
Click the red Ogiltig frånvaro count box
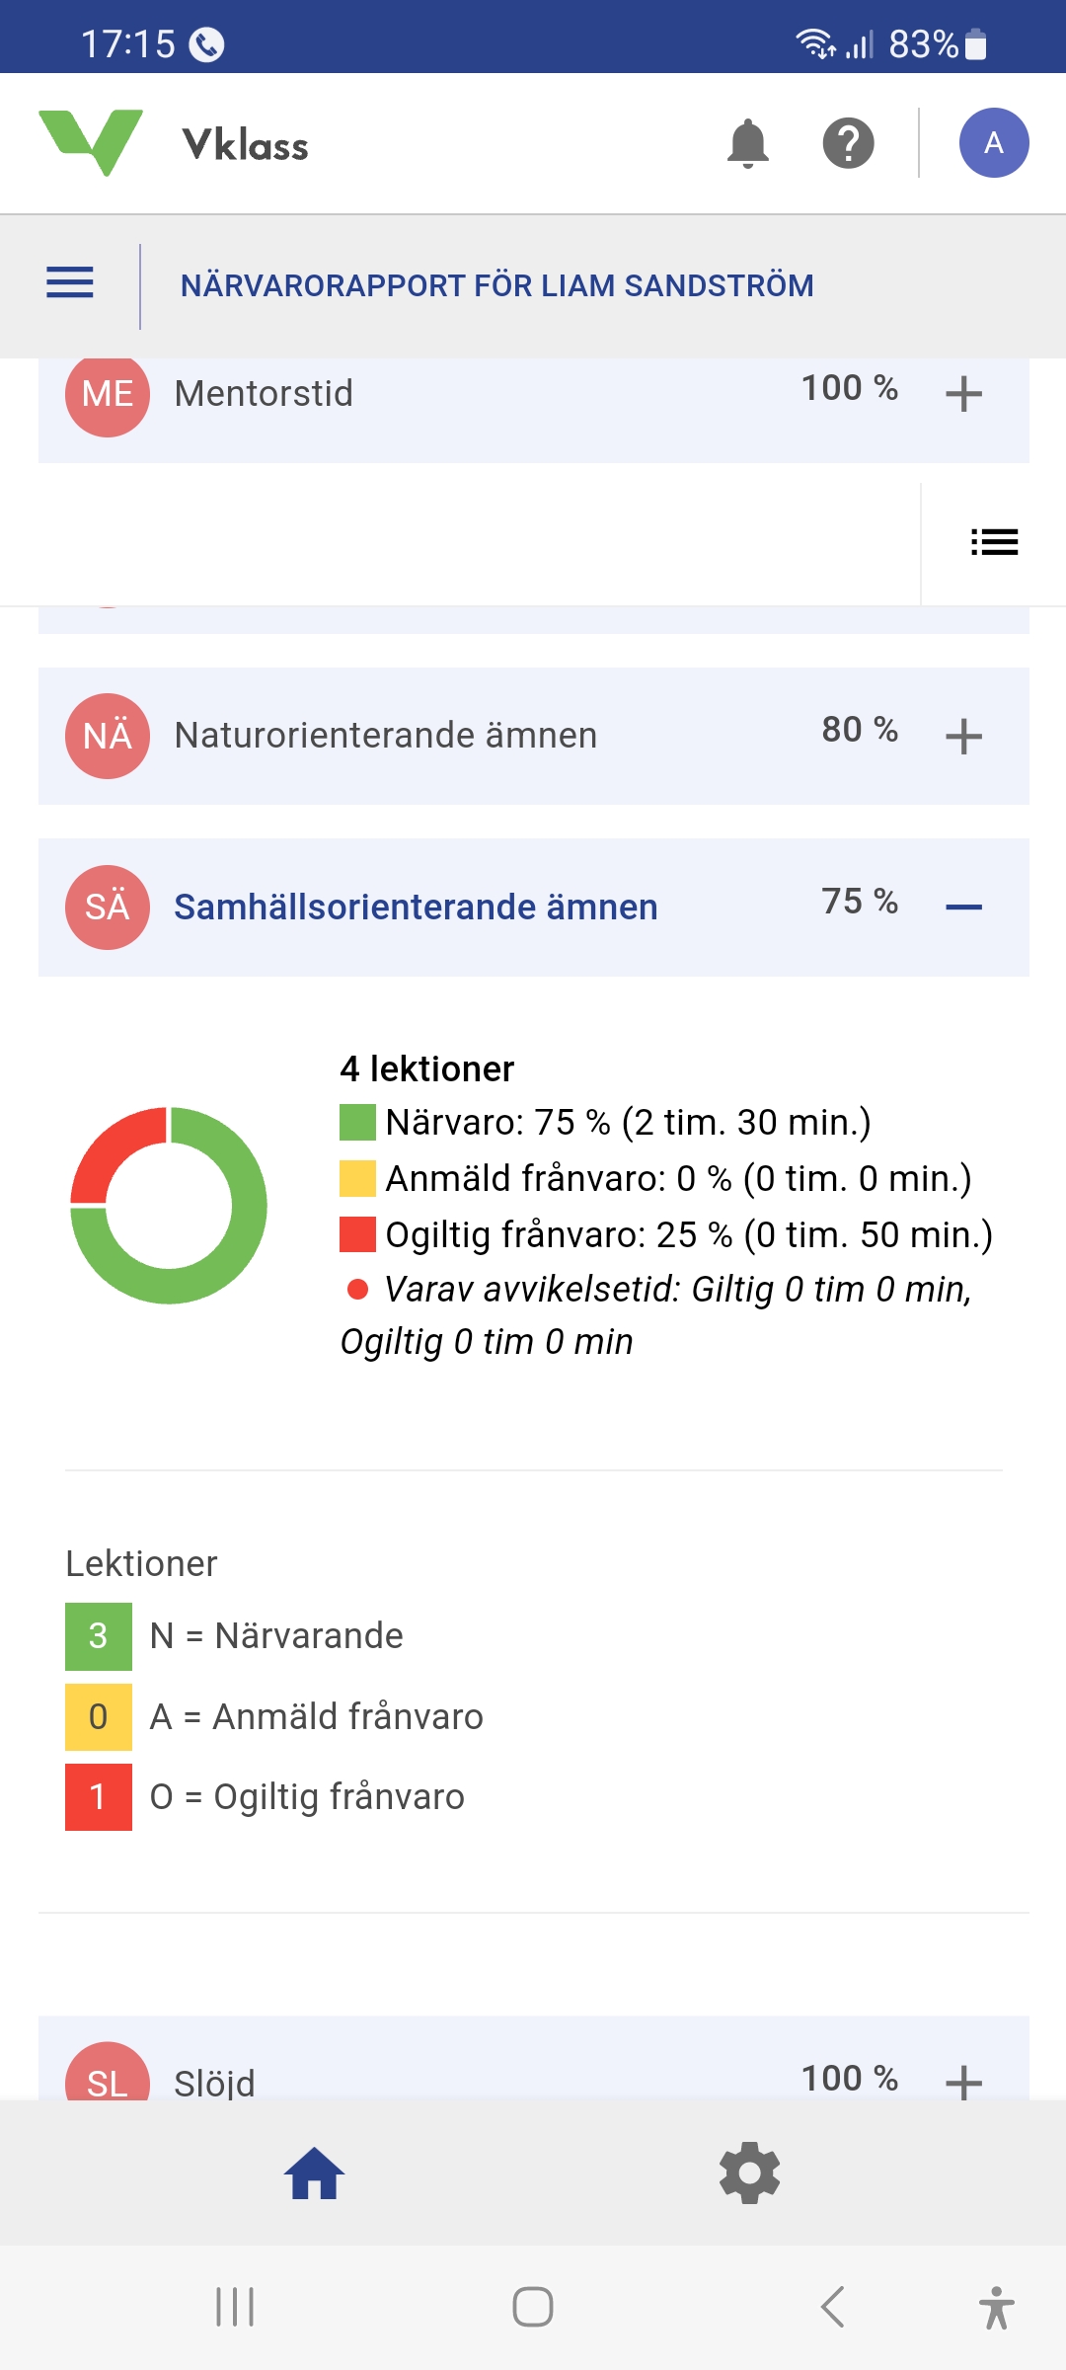coord(99,1797)
